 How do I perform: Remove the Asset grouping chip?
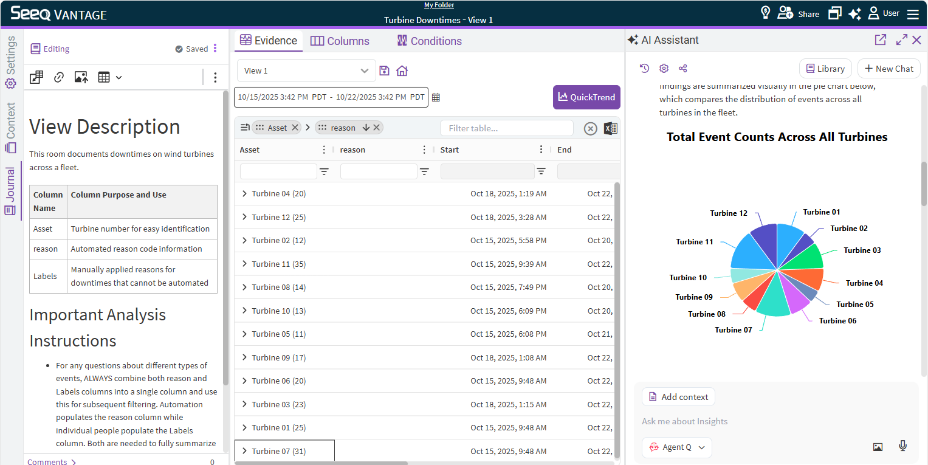pyautogui.click(x=295, y=128)
